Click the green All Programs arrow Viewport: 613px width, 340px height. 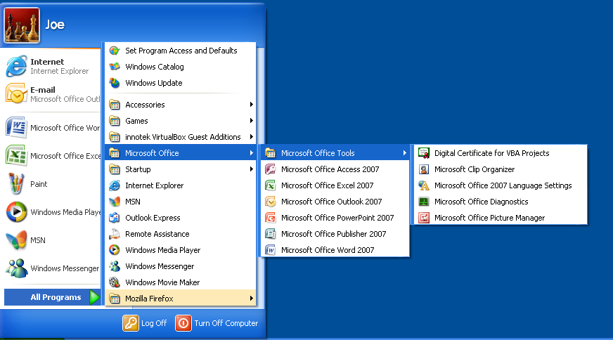tap(94, 297)
